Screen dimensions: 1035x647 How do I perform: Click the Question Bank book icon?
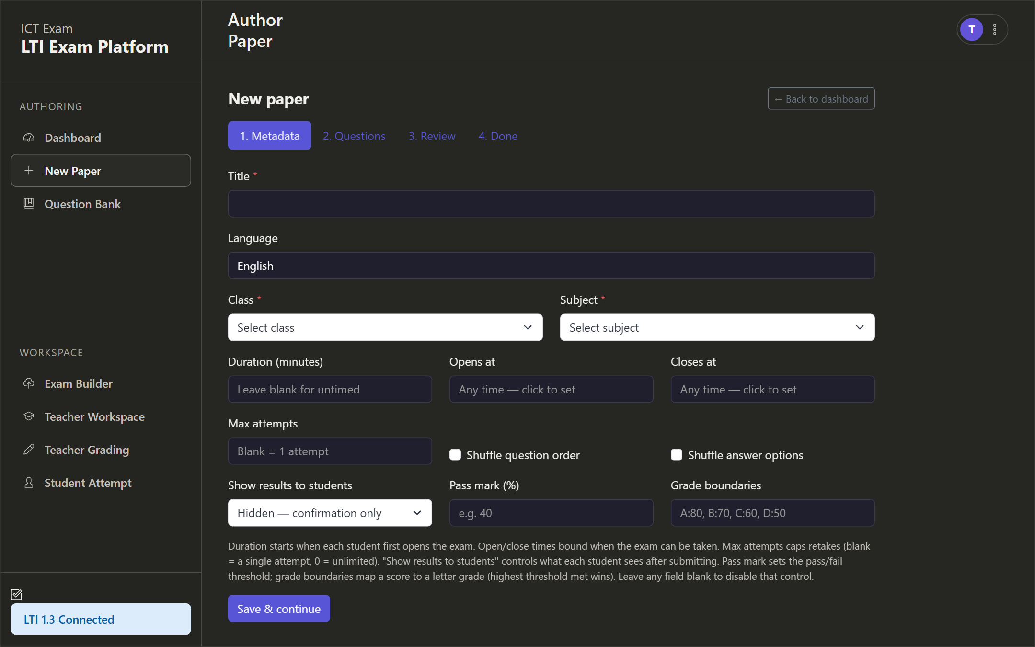click(29, 204)
